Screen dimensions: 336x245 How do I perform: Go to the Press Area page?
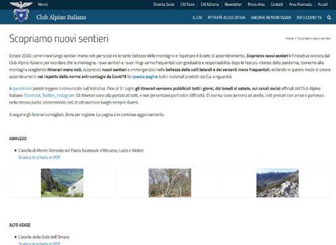(256, 5)
